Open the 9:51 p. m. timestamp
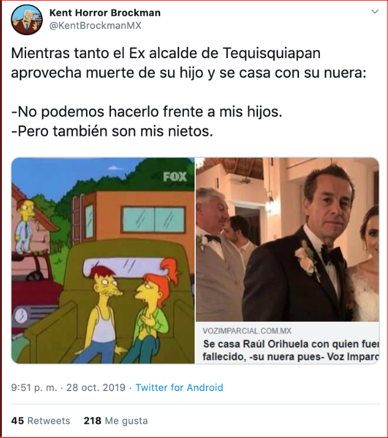 [x=34, y=388]
